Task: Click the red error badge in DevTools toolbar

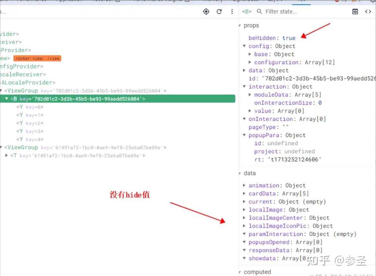Action: tap(337, 1)
